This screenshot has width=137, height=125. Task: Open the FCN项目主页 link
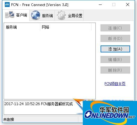pos(115,83)
